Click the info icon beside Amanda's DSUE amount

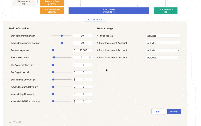39,102
